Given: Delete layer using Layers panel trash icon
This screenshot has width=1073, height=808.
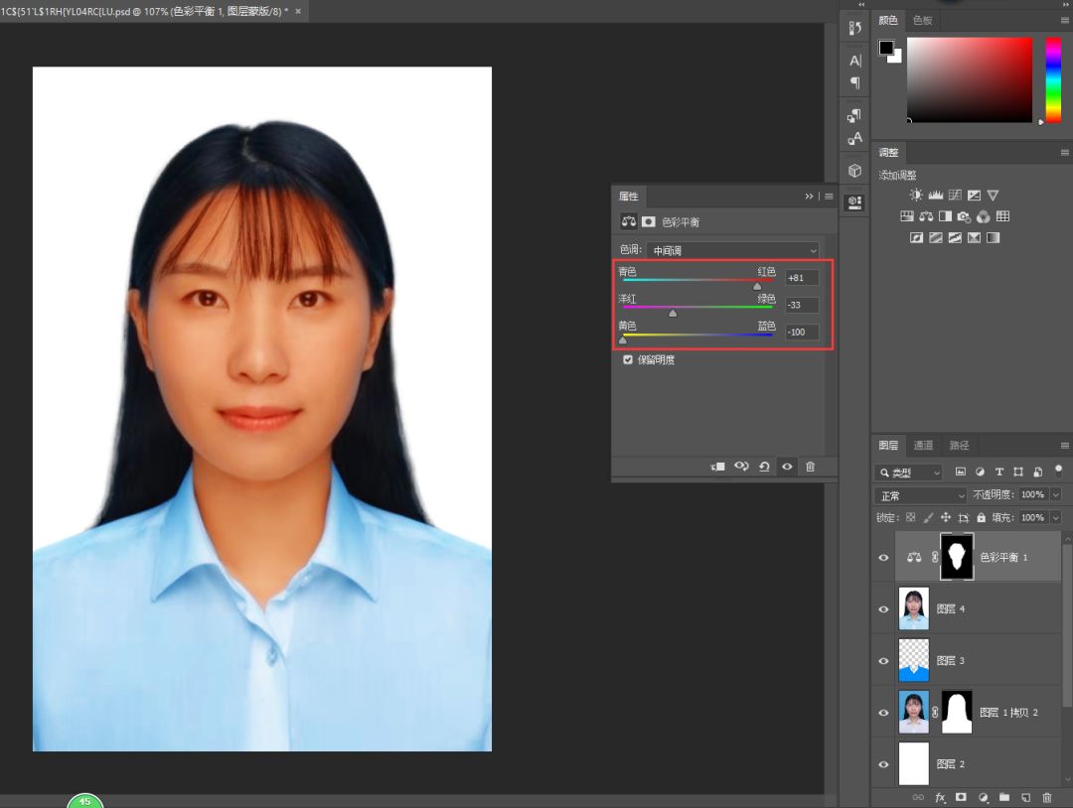Looking at the screenshot, I should pyautogui.click(x=1046, y=797).
